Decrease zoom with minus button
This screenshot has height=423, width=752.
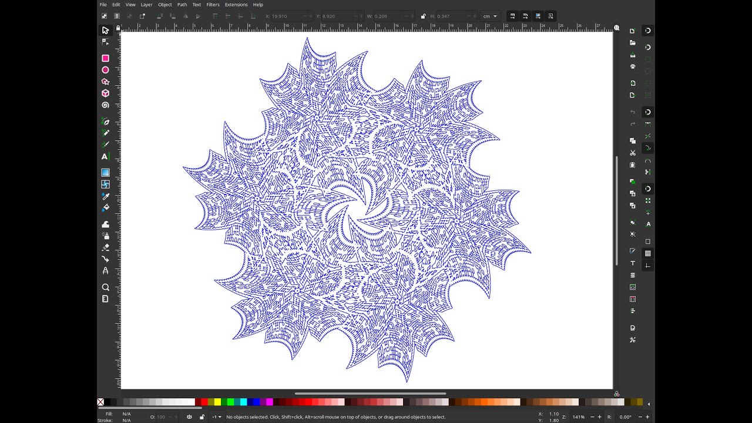pyautogui.click(x=591, y=417)
